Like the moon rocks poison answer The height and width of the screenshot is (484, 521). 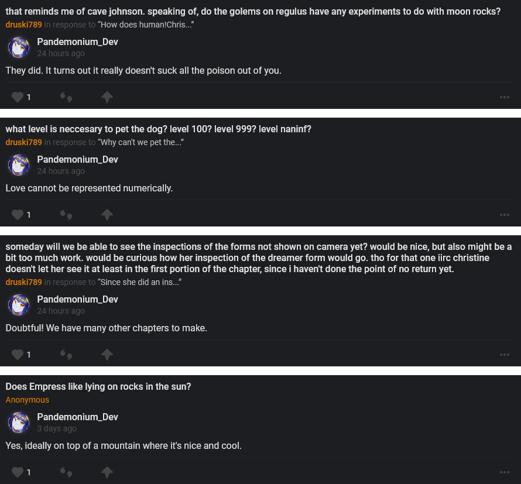(18, 97)
